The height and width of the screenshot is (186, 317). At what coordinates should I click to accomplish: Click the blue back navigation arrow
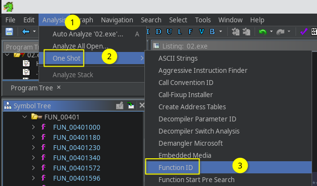26,32
